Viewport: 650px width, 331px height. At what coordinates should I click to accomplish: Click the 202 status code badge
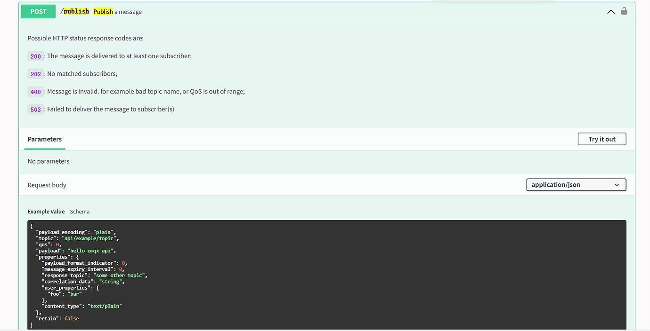(x=36, y=74)
